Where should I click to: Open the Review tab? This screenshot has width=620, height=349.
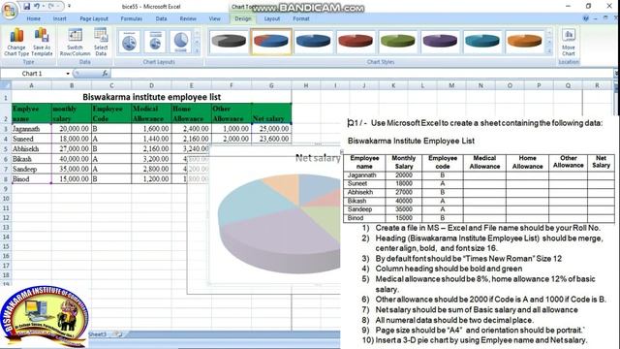tap(188, 18)
